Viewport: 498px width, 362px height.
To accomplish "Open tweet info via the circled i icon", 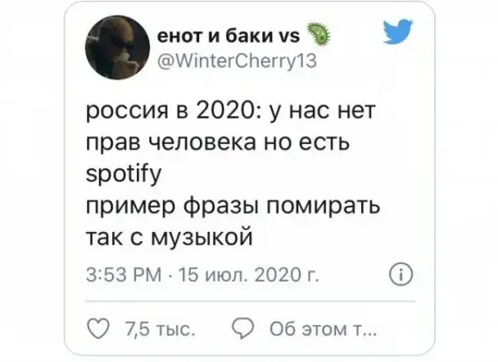I will [x=401, y=274].
